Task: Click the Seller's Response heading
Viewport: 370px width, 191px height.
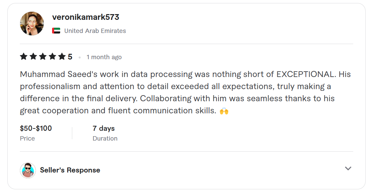Action: [70, 170]
